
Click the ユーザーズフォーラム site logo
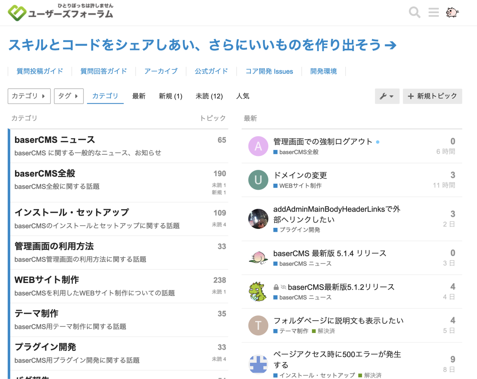[x=61, y=13]
